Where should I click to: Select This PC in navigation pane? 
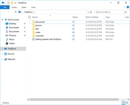11,54
